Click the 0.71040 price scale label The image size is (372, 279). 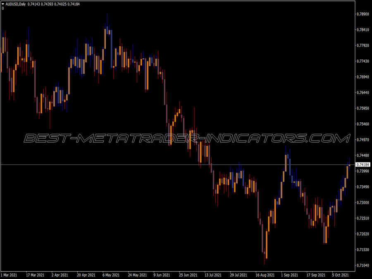(363, 265)
